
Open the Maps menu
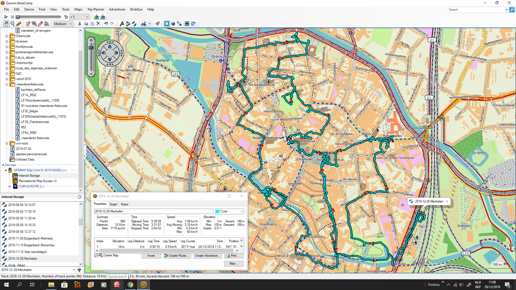coord(78,9)
